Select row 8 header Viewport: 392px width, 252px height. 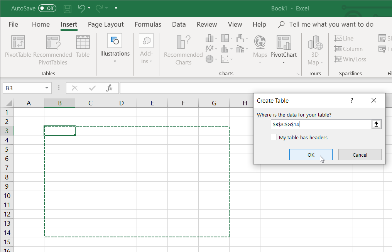(x=7, y=177)
